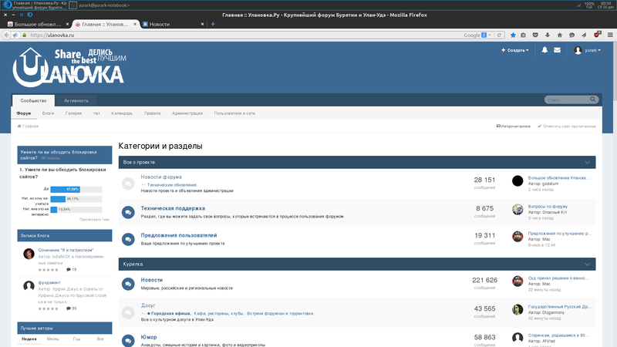This screenshot has height=347, width=617.
Task: Open the Новости форума link
Action: (x=161, y=177)
